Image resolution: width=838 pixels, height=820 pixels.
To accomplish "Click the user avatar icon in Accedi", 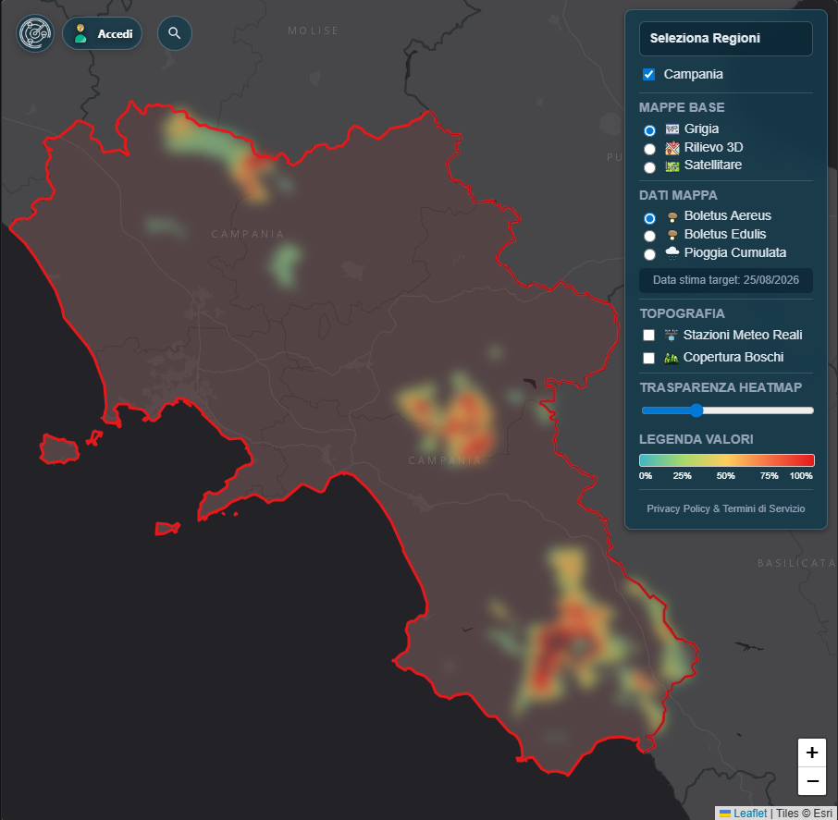I will click(80, 33).
